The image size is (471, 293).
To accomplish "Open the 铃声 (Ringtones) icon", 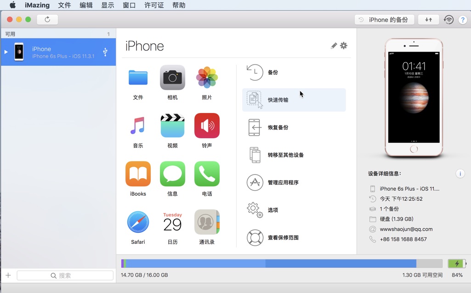I will click(x=207, y=125).
